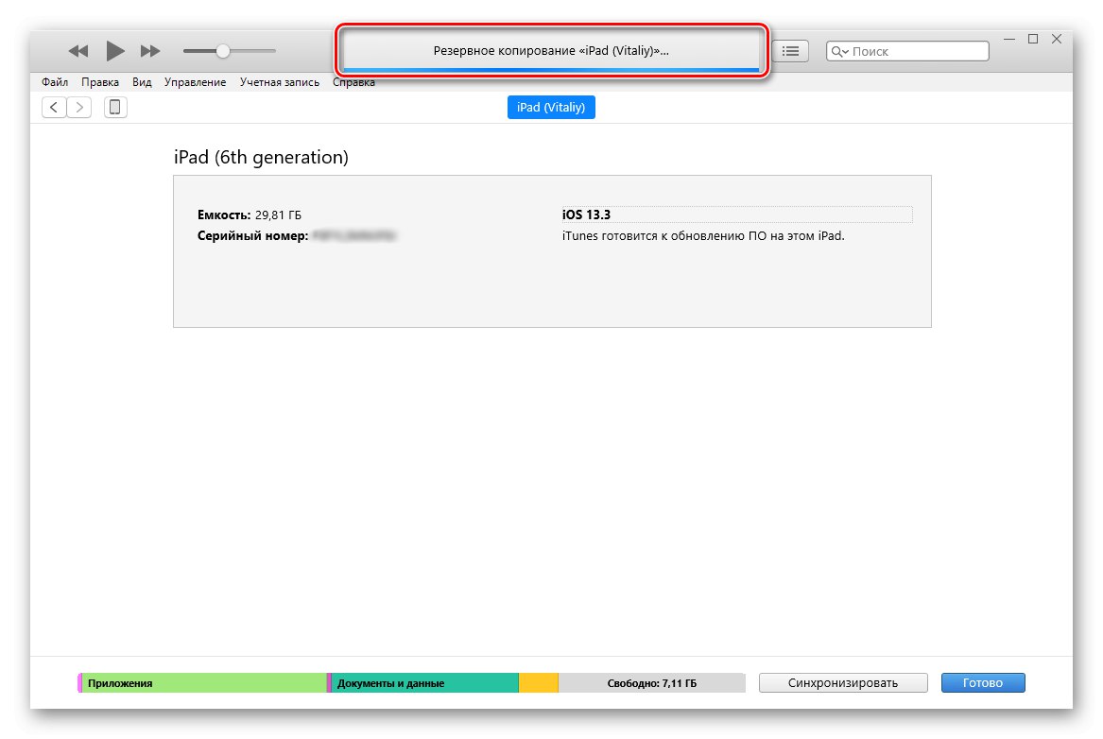Open the Справка menu

(353, 82)
